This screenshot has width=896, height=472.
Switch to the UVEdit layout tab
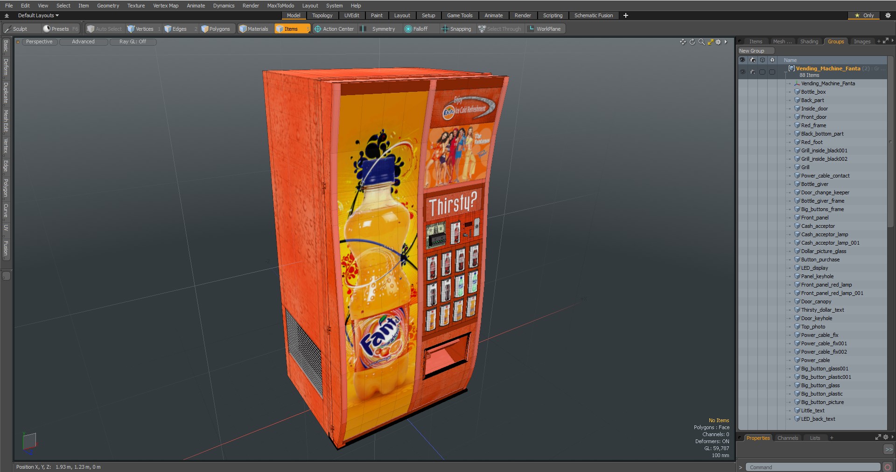coord(352,15)
